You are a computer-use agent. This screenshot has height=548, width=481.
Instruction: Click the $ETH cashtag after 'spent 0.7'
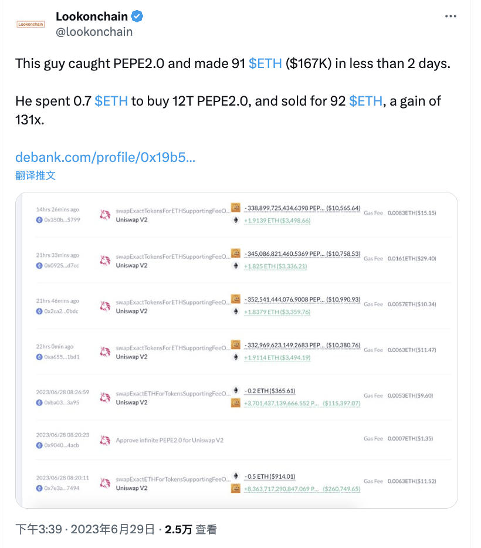tap(111, 100)
